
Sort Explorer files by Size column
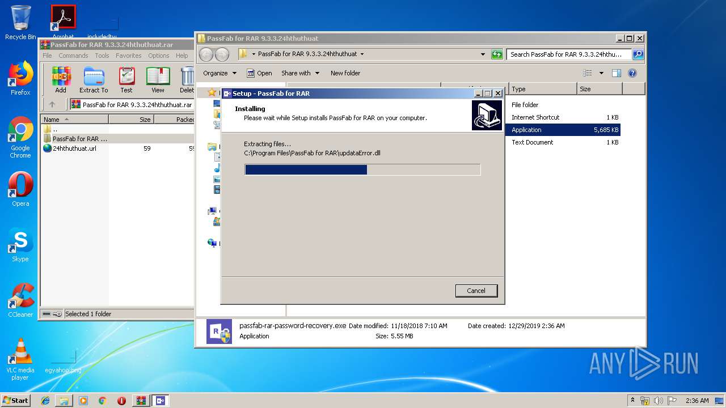click(x=600, y=89)
